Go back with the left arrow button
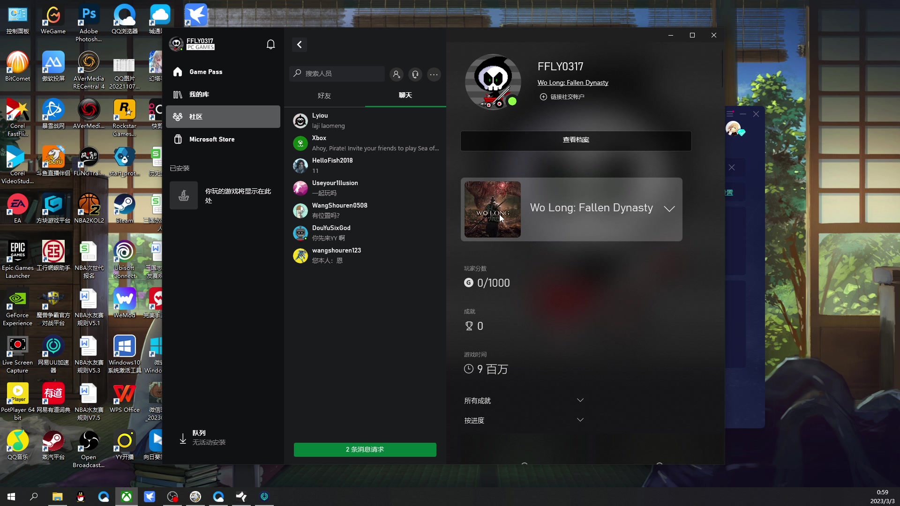The width and height of the screenshot is (900, 506). 300,45
